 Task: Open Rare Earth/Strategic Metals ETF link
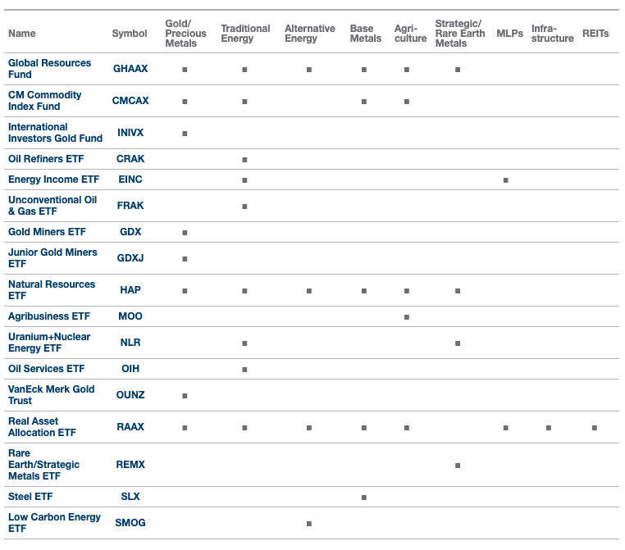pyautogui.click(x=43, y=465)
